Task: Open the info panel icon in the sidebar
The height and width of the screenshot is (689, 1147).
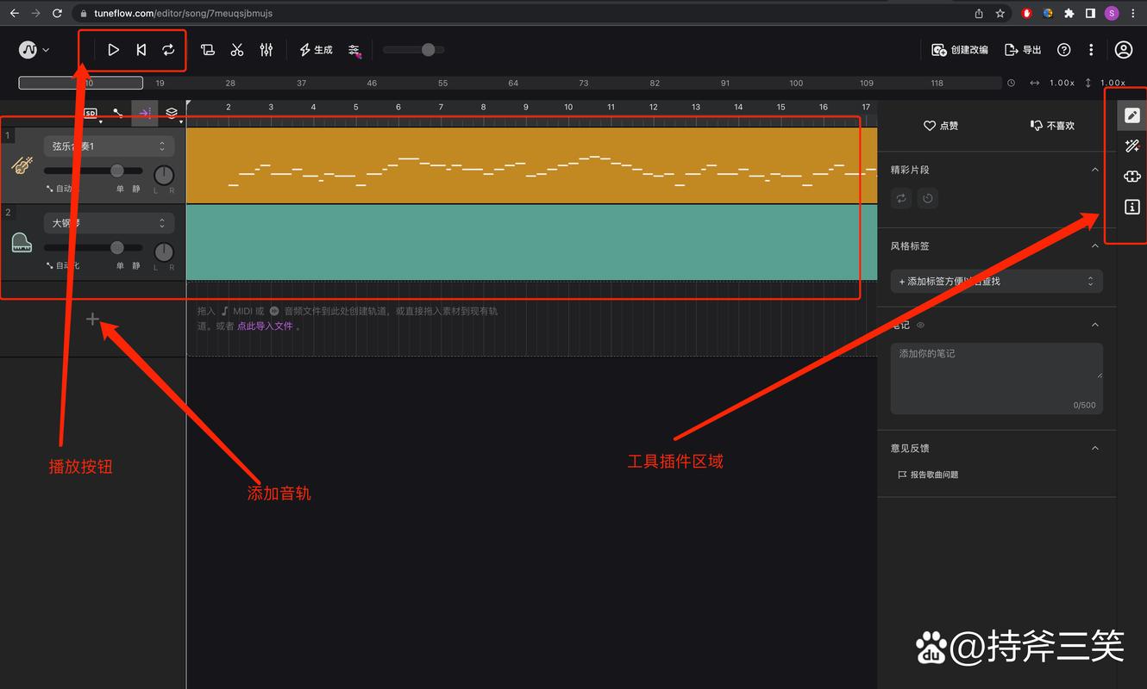Action: tap(1132, 207)
